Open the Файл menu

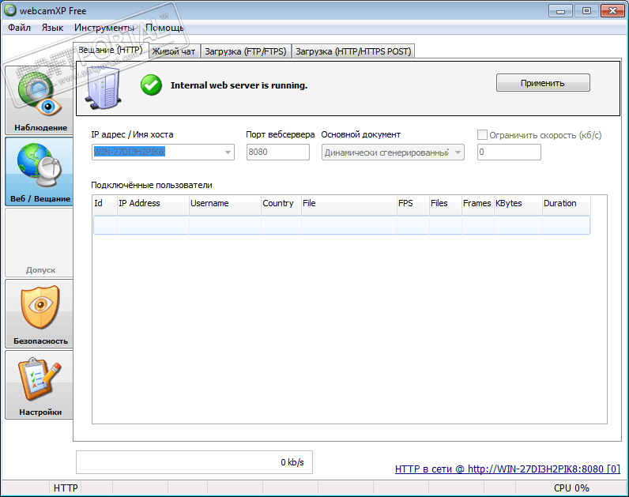pyautogui.click(x=19, y=28)
